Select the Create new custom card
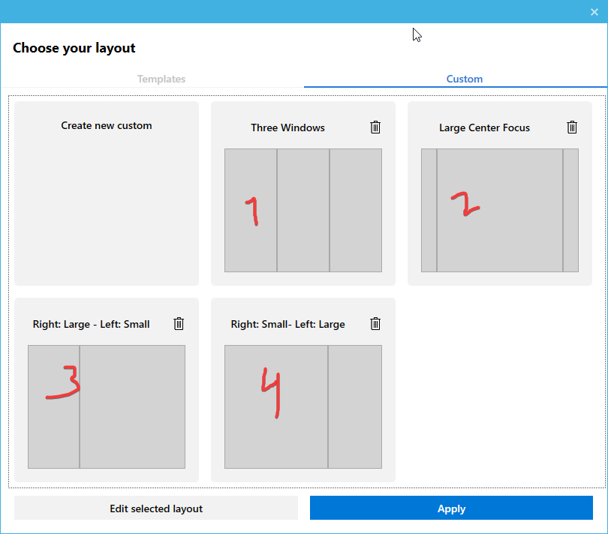 [107, 193]
